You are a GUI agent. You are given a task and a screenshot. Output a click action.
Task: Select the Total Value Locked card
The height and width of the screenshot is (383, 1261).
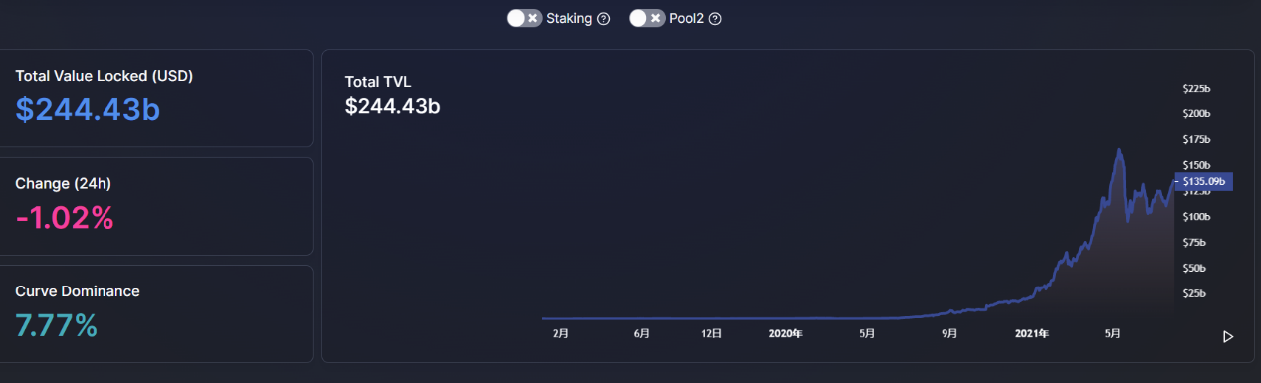click(155, 97)
